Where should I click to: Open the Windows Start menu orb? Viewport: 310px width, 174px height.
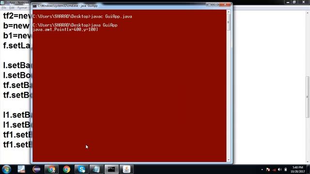coord(6,169)
